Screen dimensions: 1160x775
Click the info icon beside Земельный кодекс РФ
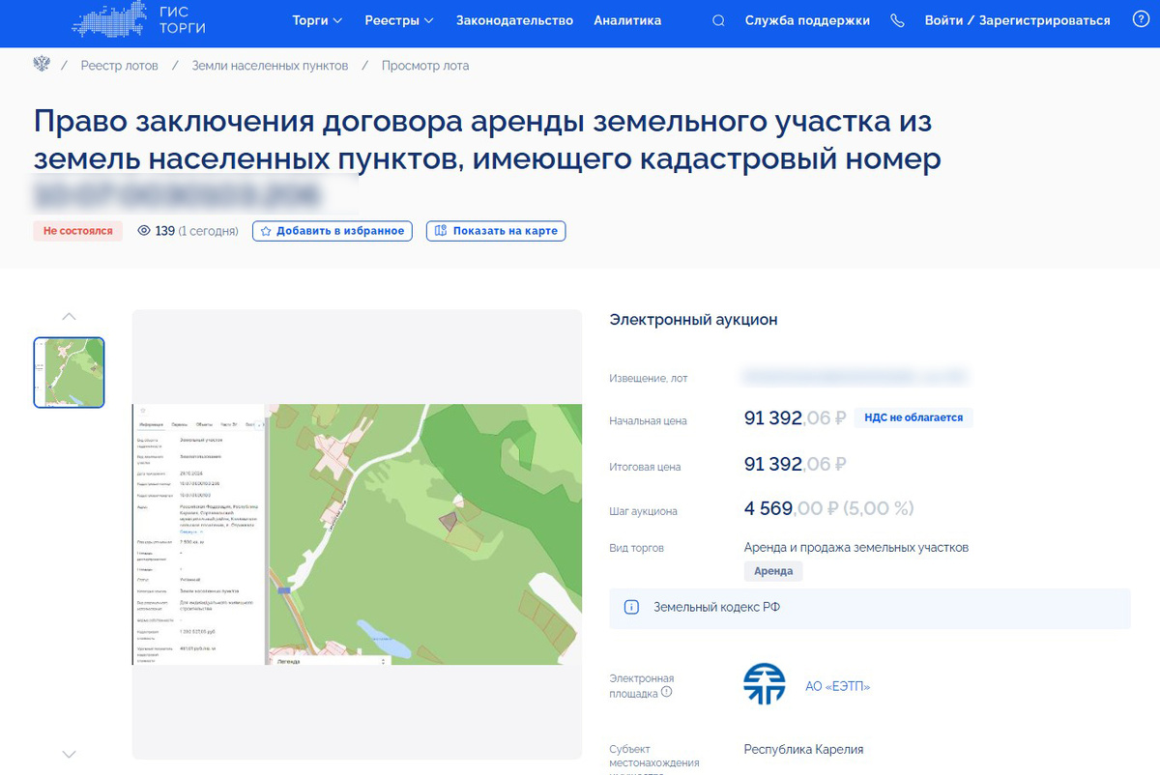click(x=629, y=608)
